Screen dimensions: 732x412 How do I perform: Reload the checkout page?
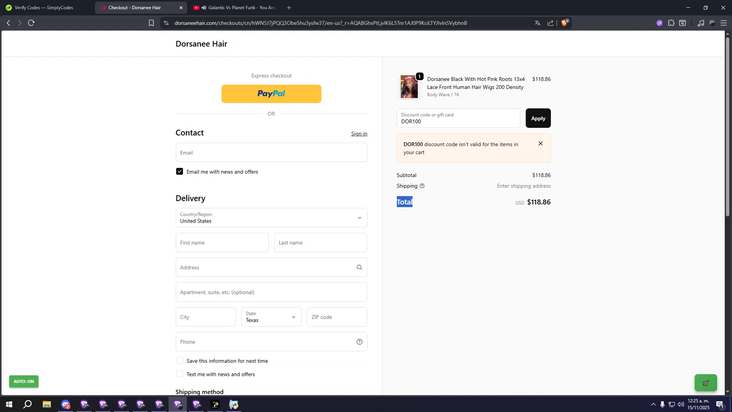(31, 23)
